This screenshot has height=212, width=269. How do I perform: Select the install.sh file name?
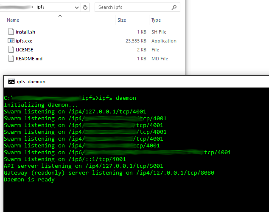25,32
